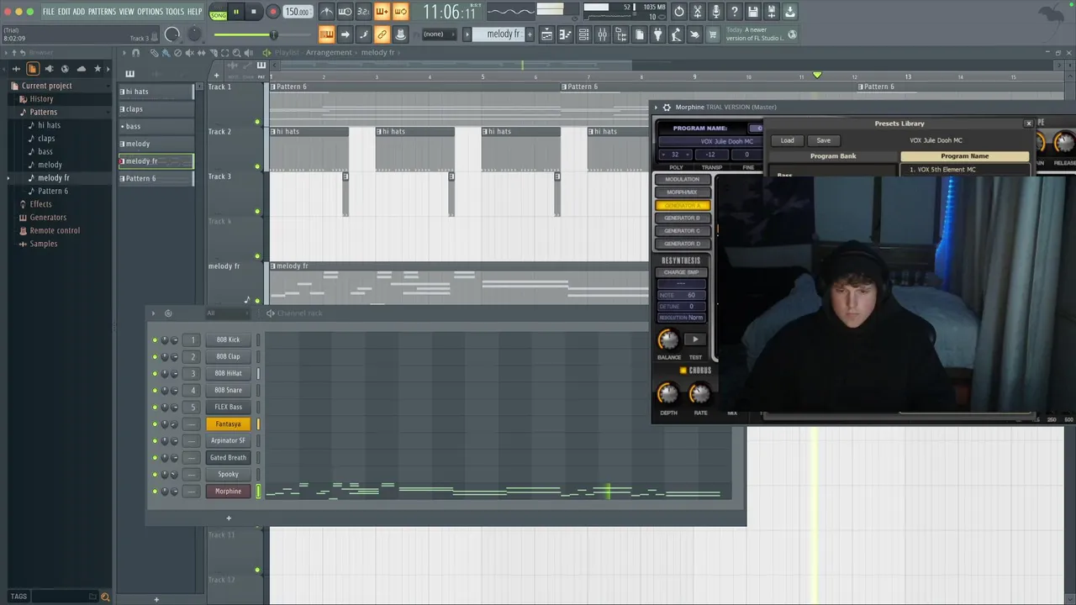Open the piano roll view icon

pos(565,34)
